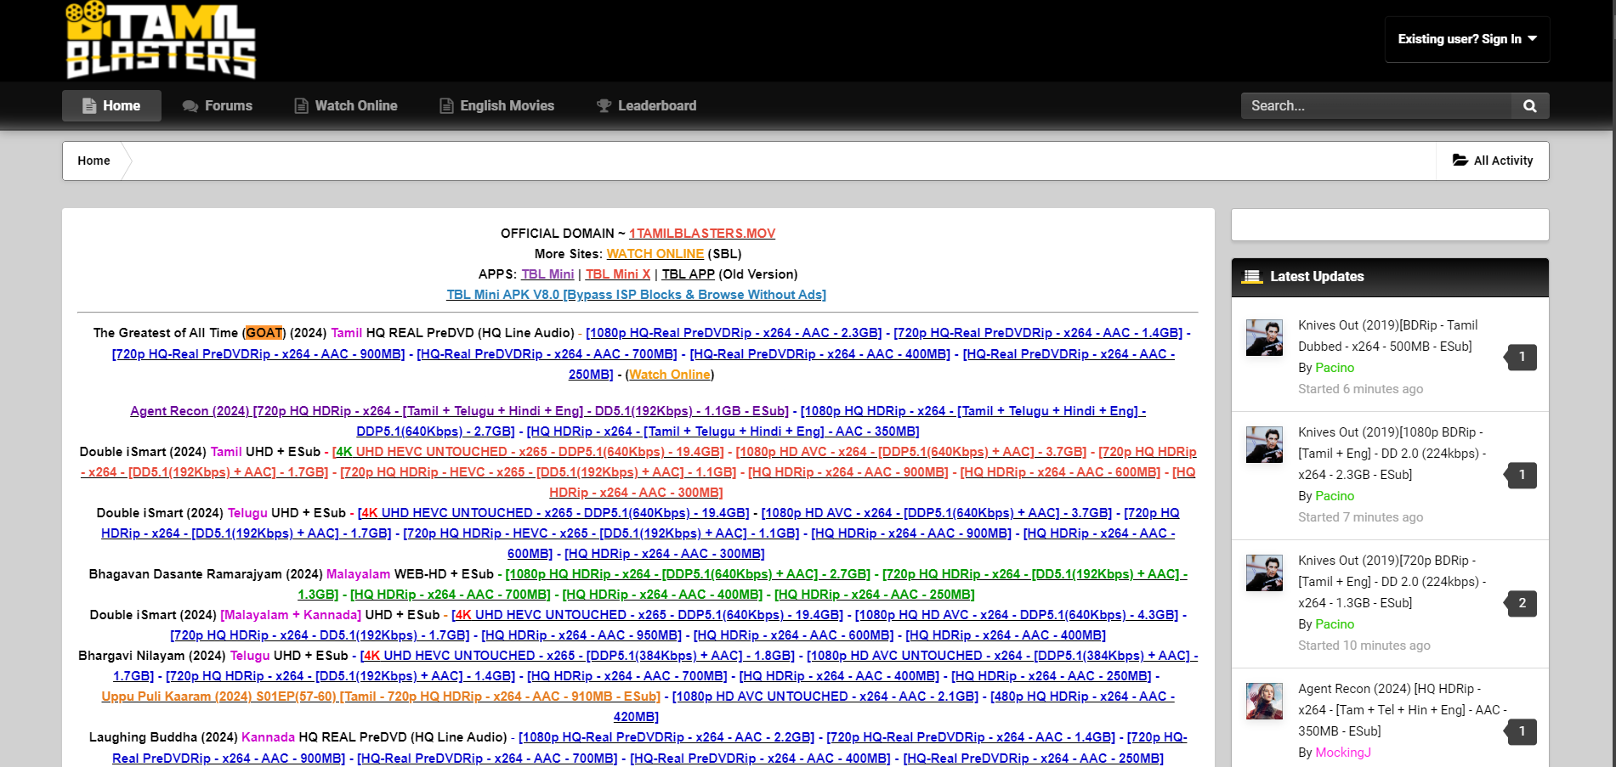Open Double iSmart Malayalam Kannada 4K link
The image size is (1616, 767).
[x=647, y=615]
